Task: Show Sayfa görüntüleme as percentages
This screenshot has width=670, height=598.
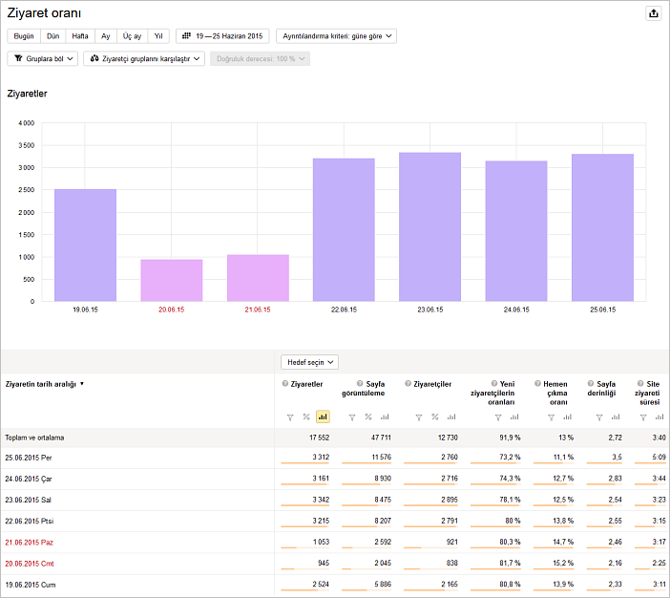Action: 368,416
